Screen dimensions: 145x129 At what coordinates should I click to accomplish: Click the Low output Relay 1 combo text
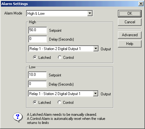coord(55,94)
